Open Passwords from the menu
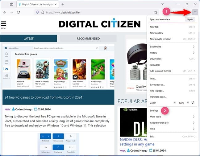Viewport: 200px width, 156px height. click(x=173, y=65)
